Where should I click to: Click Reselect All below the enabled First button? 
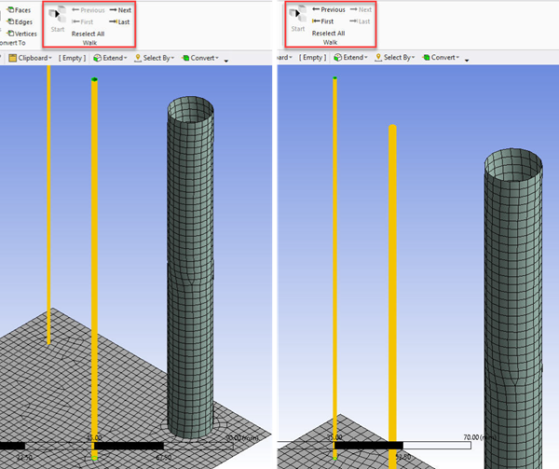[328, 34]
